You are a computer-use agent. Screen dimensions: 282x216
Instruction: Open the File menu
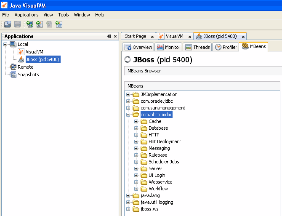pos(5,15)
